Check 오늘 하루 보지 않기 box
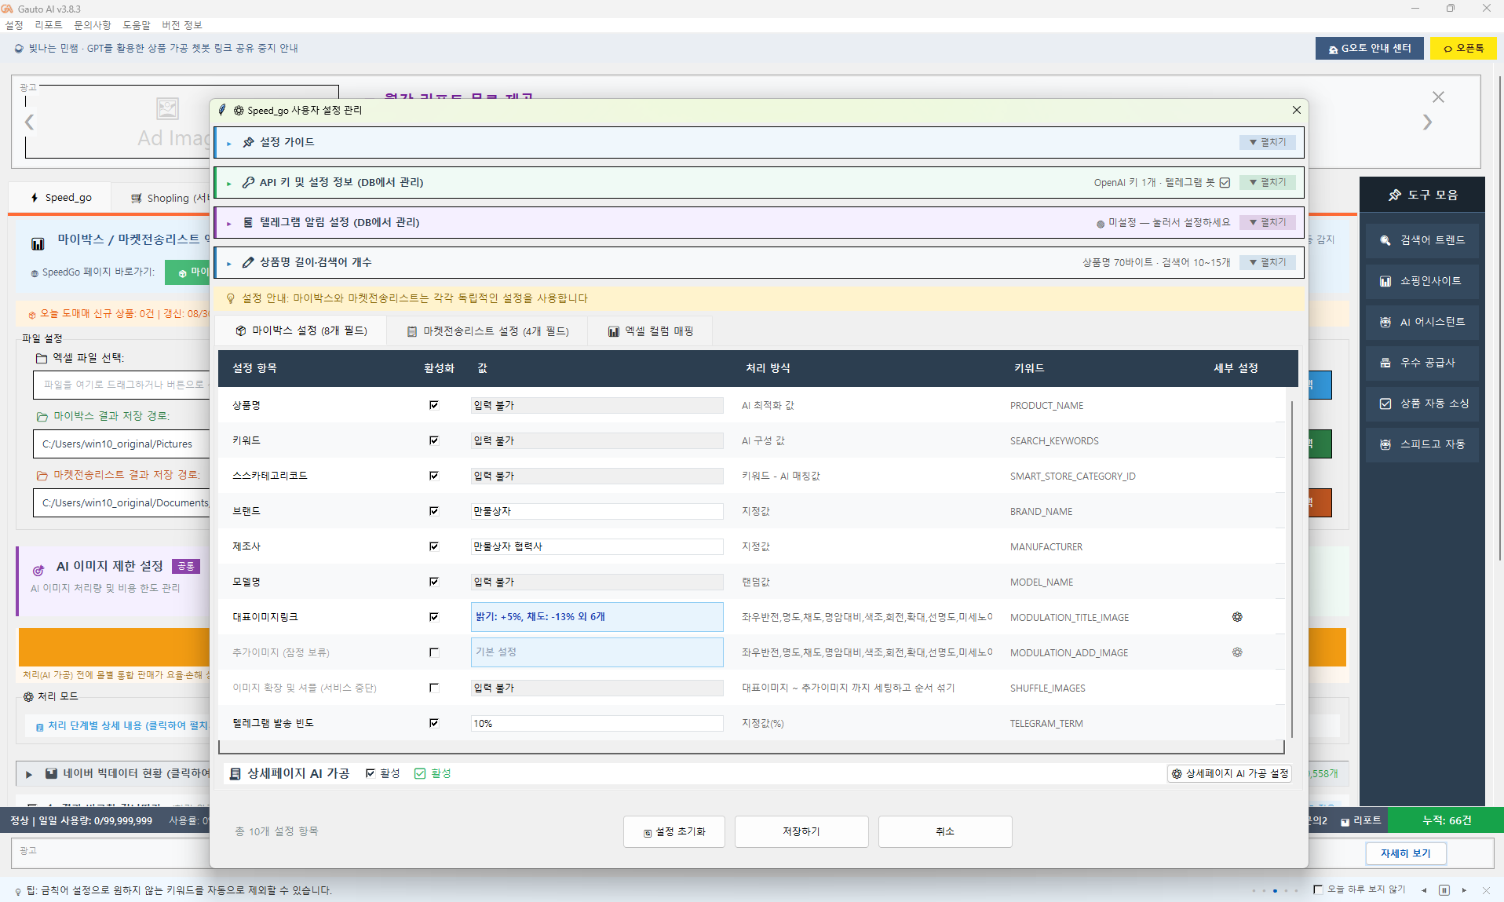 click(x=1318, y=889)
